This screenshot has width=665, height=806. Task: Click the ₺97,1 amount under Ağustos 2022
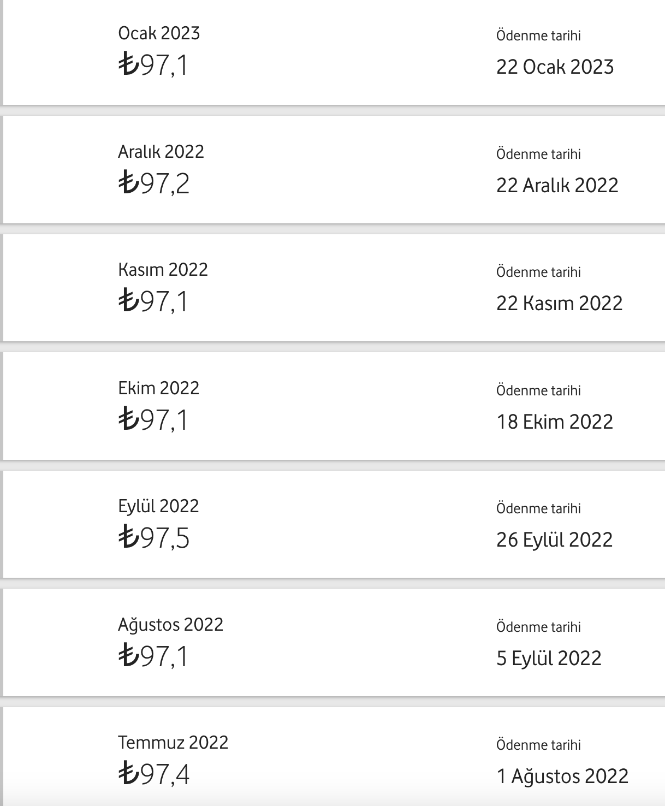153,656
